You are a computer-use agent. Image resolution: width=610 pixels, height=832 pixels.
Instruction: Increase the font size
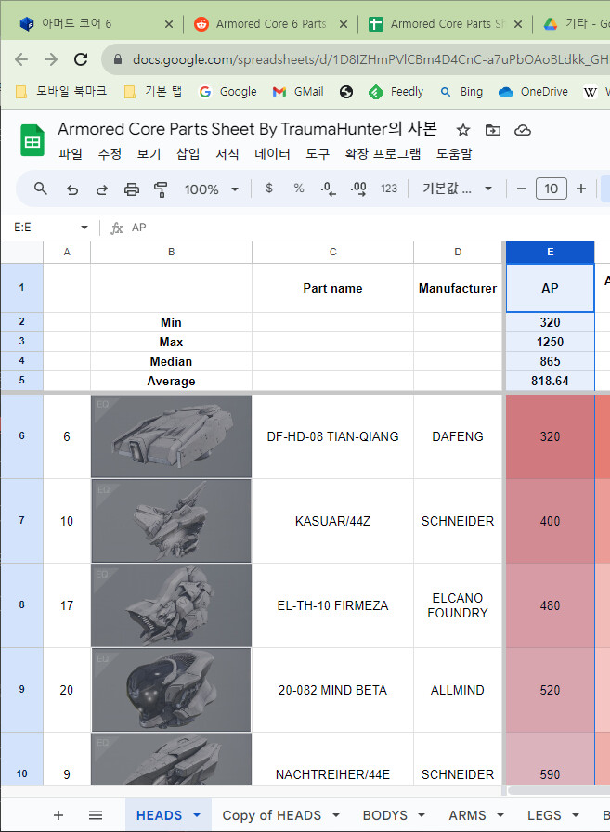pyautogui.click(x=581, y=188)
